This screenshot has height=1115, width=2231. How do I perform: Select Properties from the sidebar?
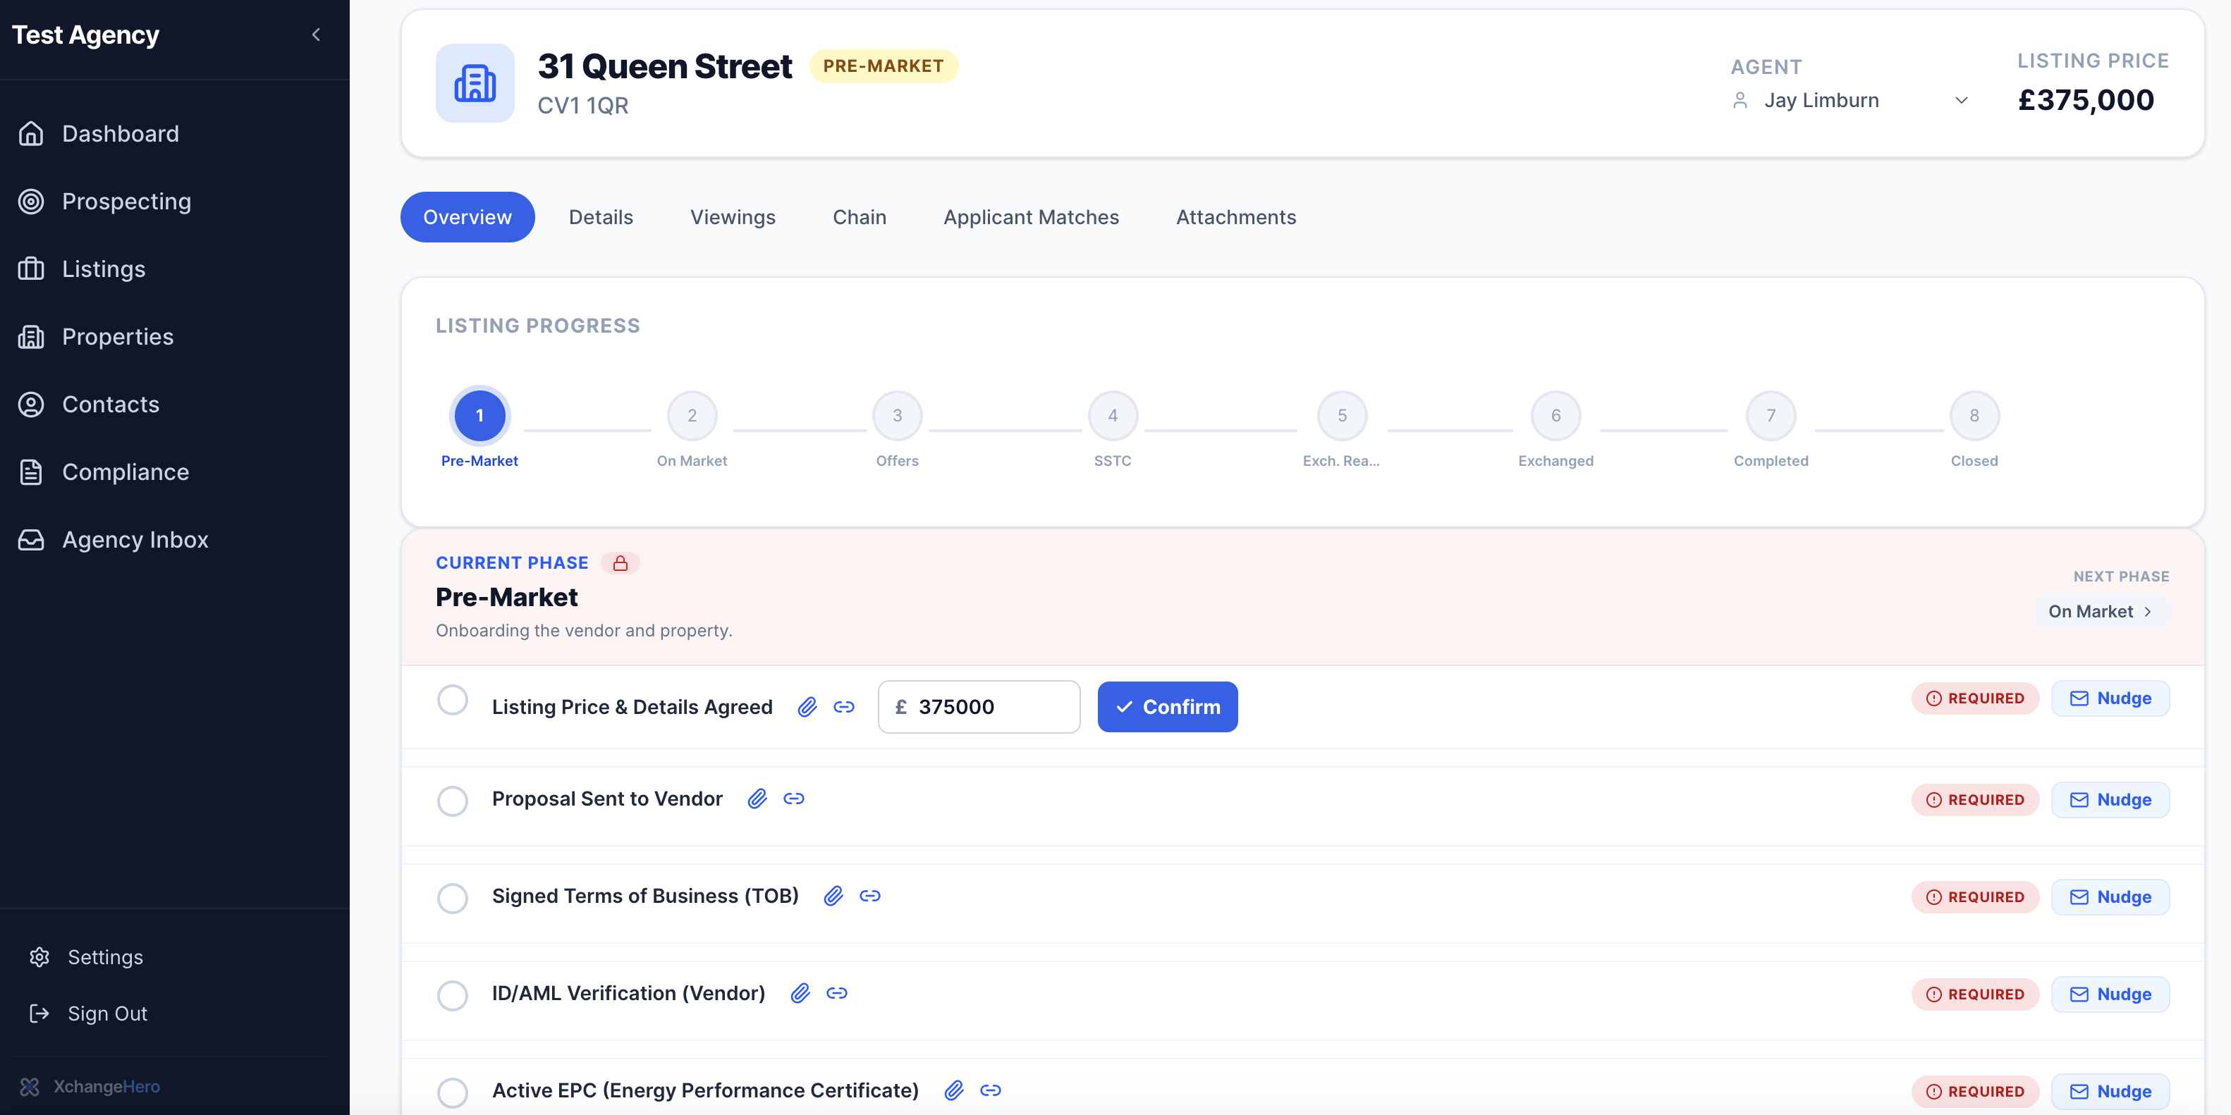[x=118, y=336]
